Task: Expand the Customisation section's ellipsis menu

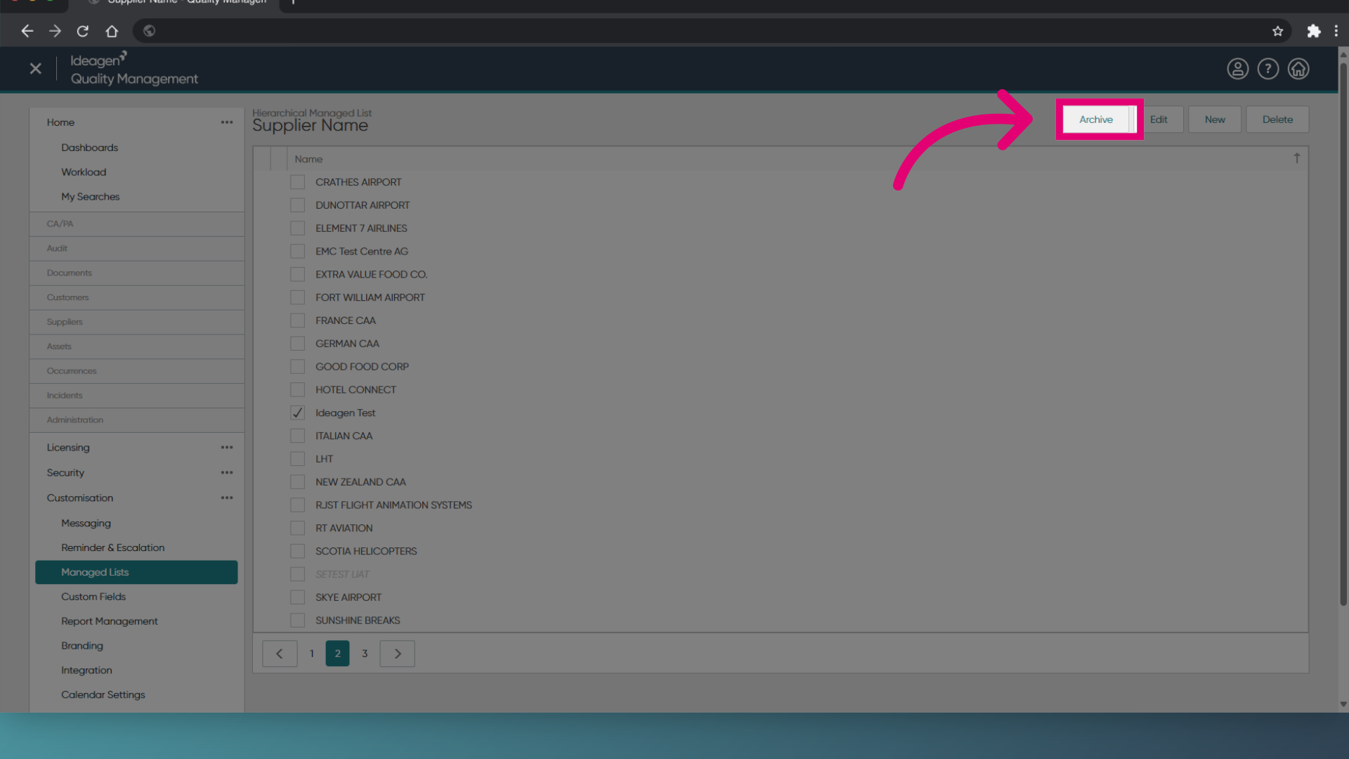Action: point(227,498)
